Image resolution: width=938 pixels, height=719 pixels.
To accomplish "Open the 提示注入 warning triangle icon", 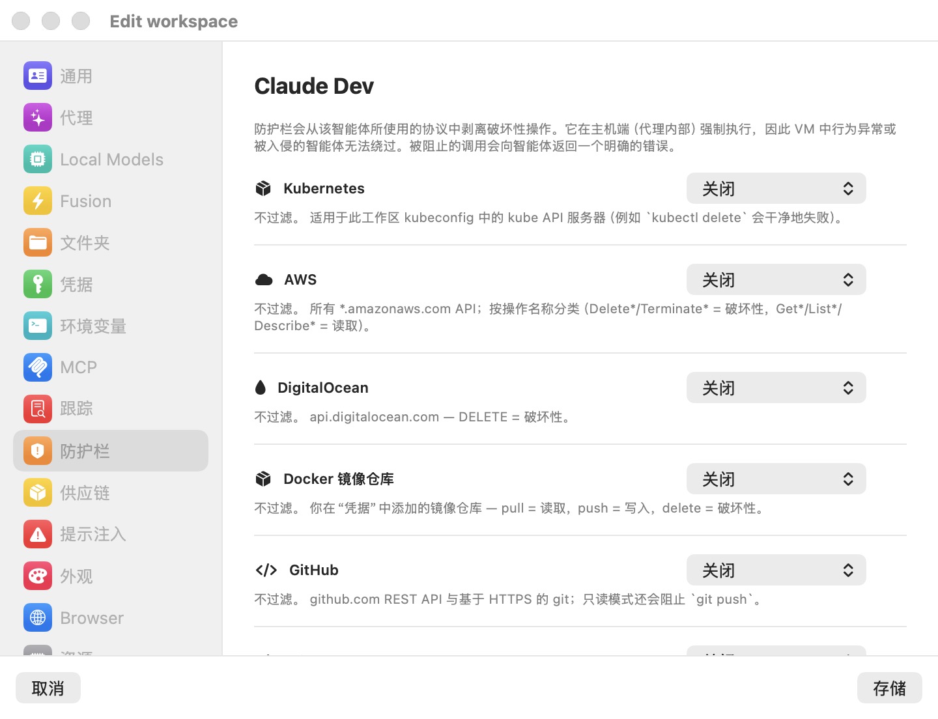I will pyautogui.click(x=38, y=534).
